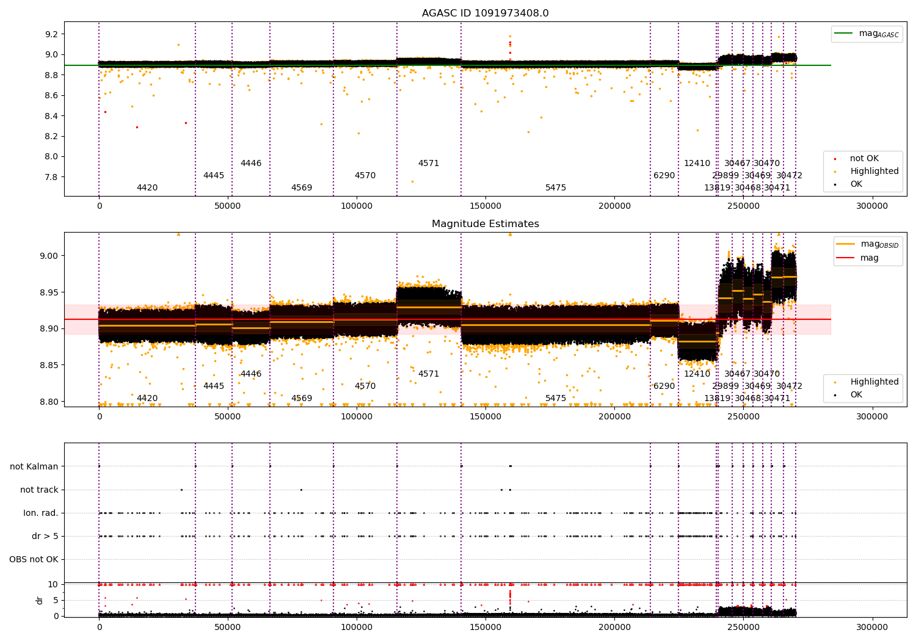Click the red 'mag' legend entry in middle plot
The image size is (916, 641).
(857, 258)
